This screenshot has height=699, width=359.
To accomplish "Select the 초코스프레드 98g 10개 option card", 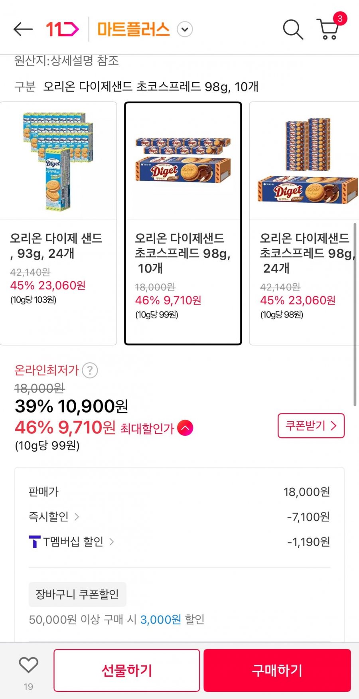I will click(x=183, y=223).
